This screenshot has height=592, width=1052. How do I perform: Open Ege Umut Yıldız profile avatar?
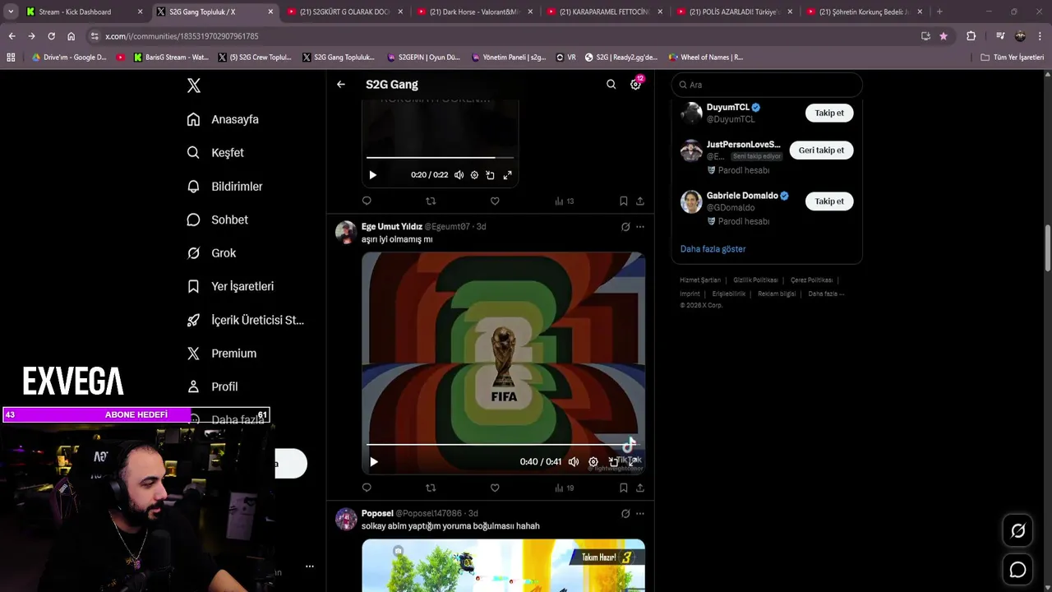point(346,232)
